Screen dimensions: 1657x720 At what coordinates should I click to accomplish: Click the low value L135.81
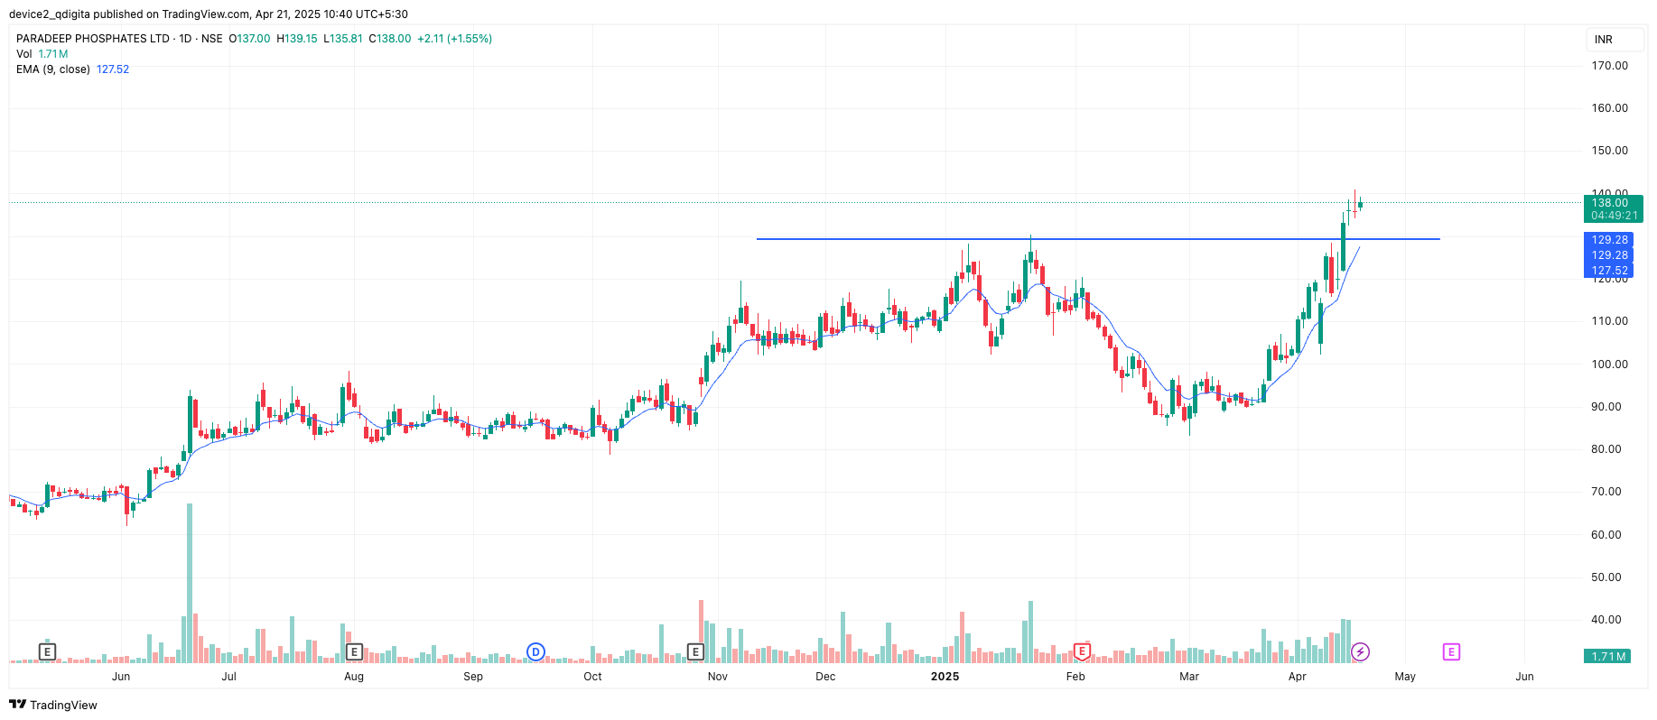tap(343, 39)
